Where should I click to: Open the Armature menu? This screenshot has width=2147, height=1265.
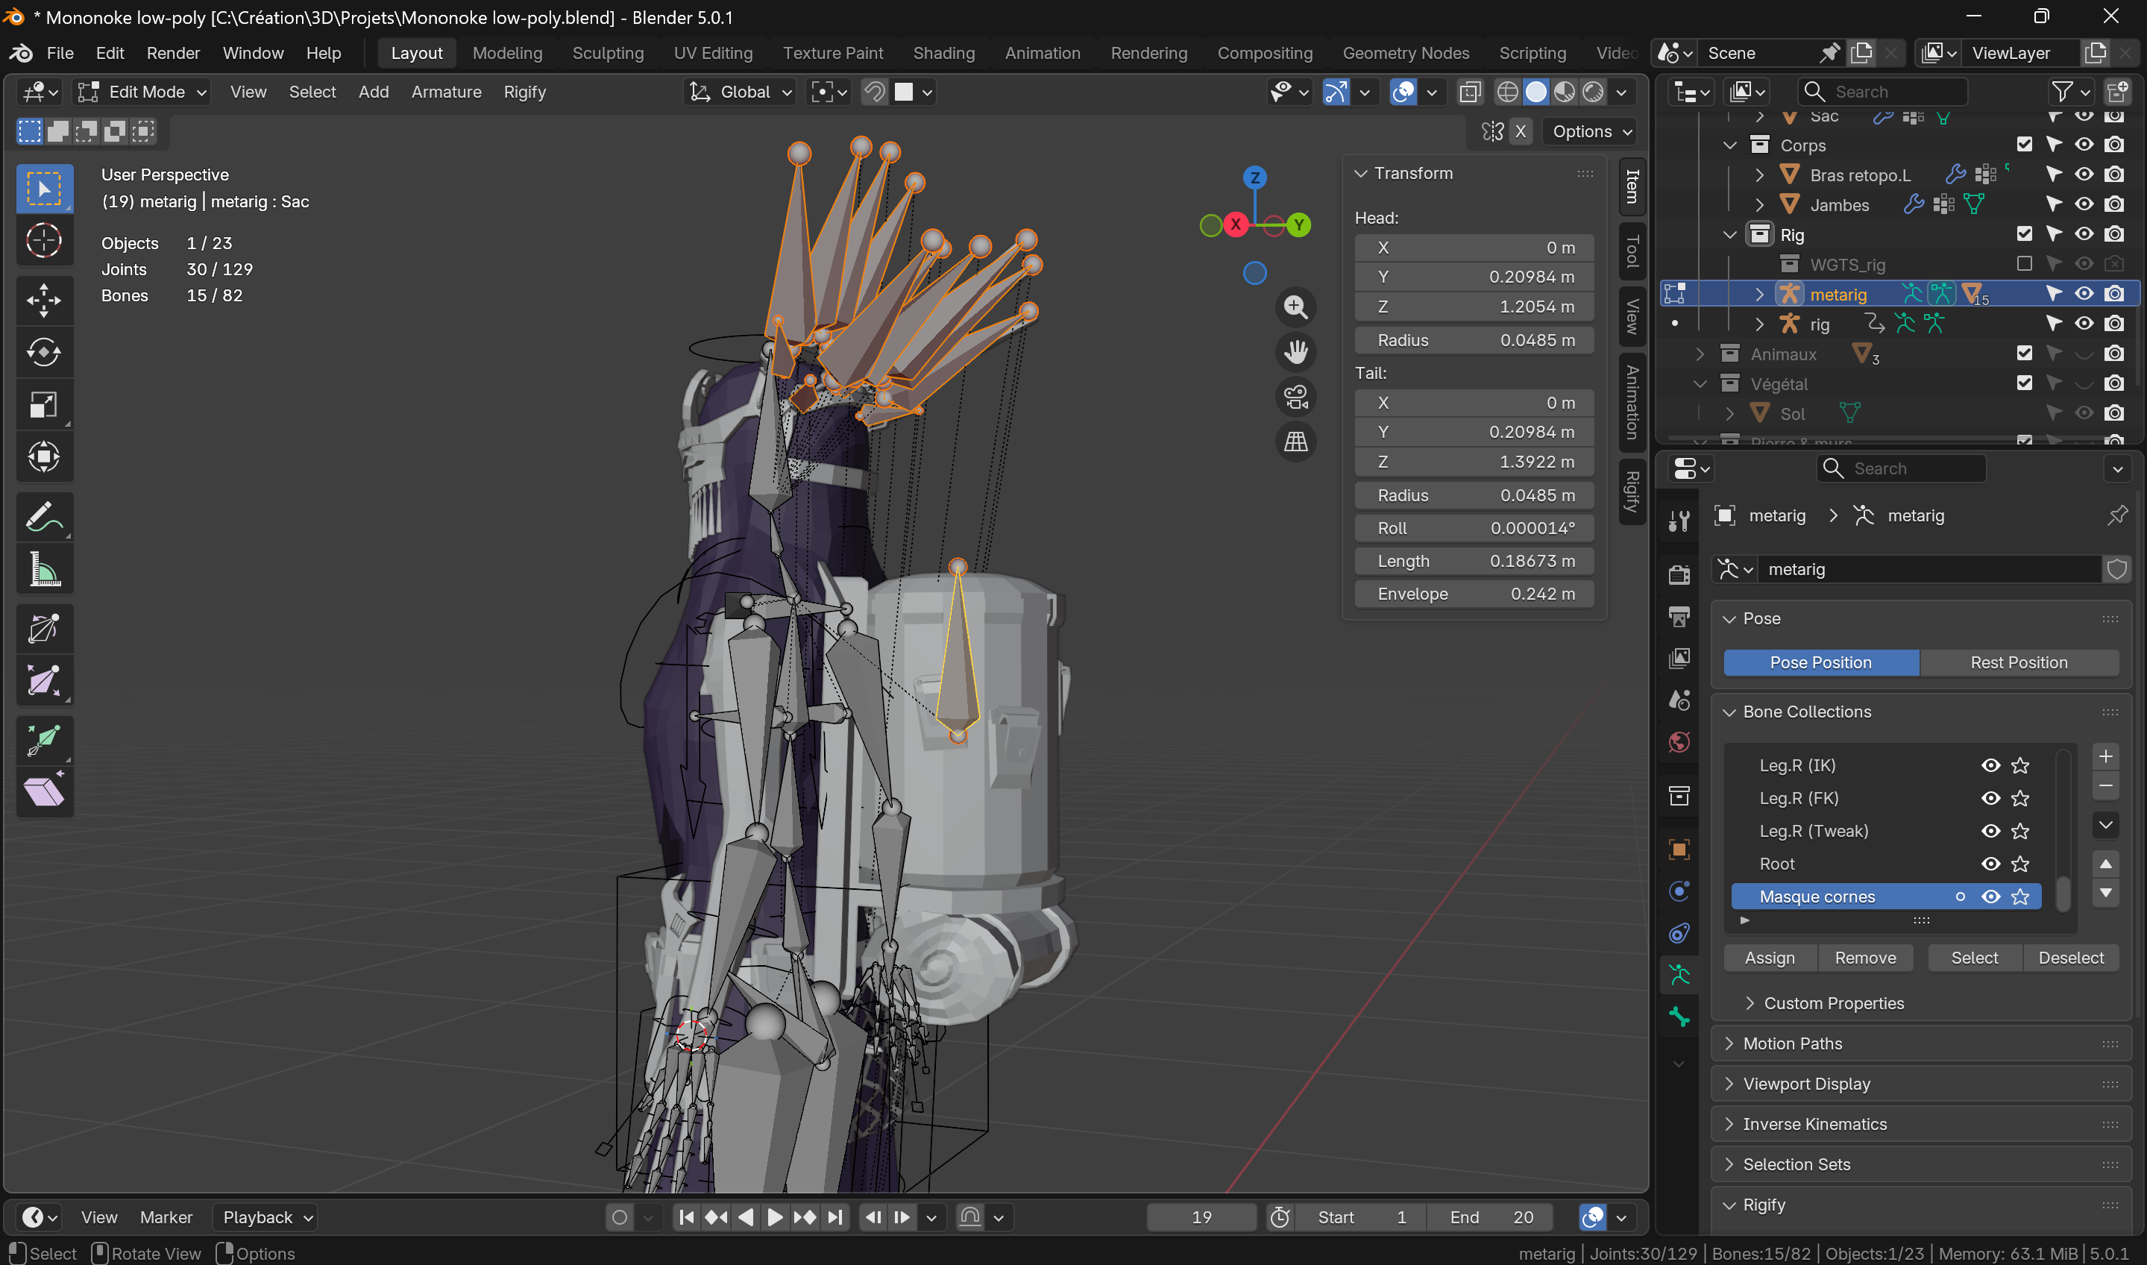tap(446, 91)
